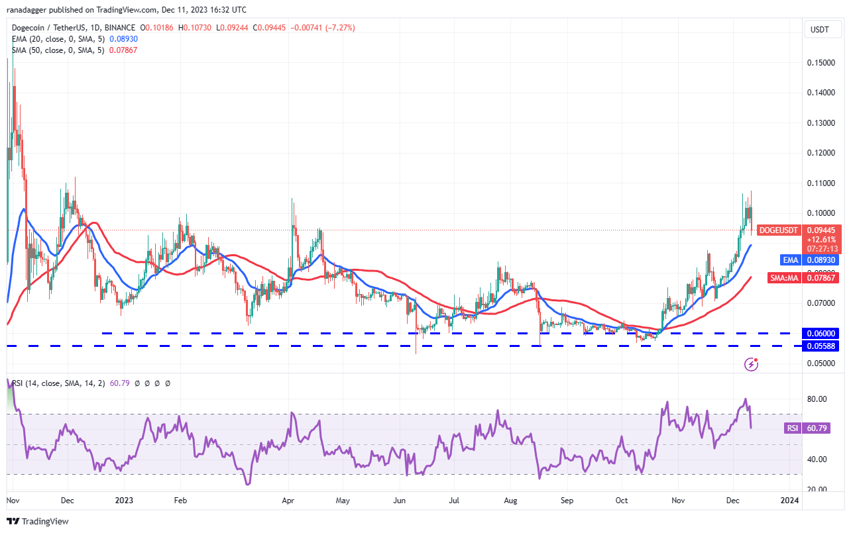Click the Jun time axis label
The height and width of the screenshot is (533, 851).
click(399, 501)
